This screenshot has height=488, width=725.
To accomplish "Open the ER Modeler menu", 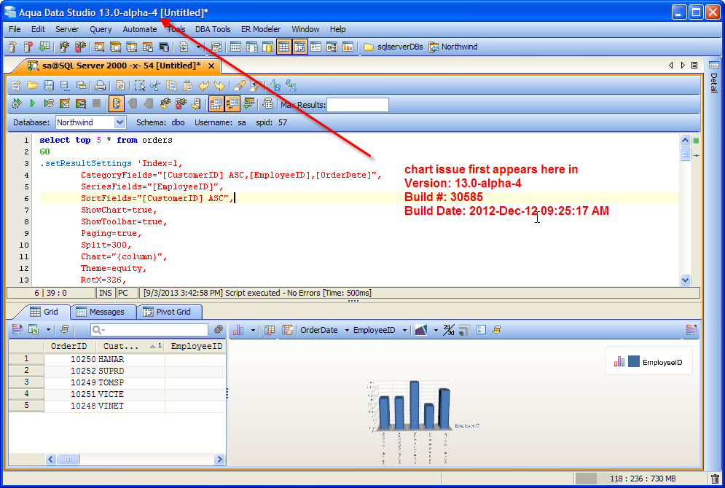I will pos(261,29).
